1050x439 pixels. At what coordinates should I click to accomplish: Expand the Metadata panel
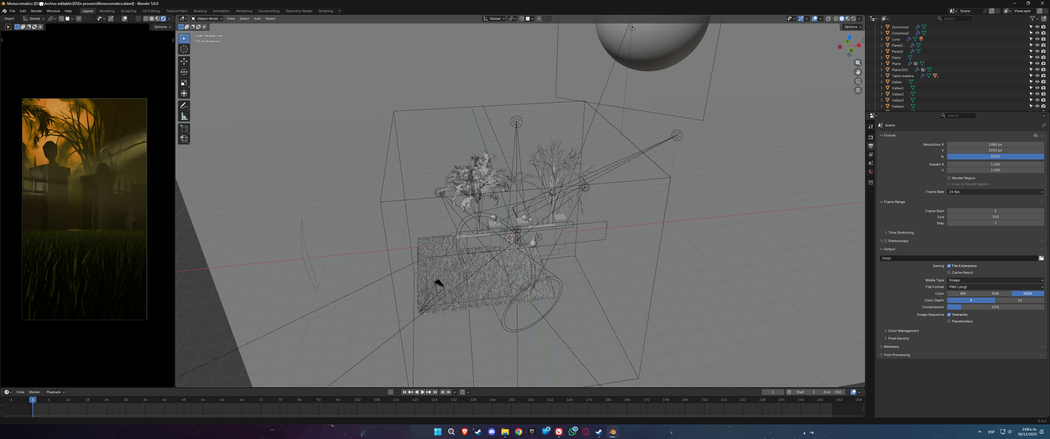pyautogui.click(x=891, y=347)
